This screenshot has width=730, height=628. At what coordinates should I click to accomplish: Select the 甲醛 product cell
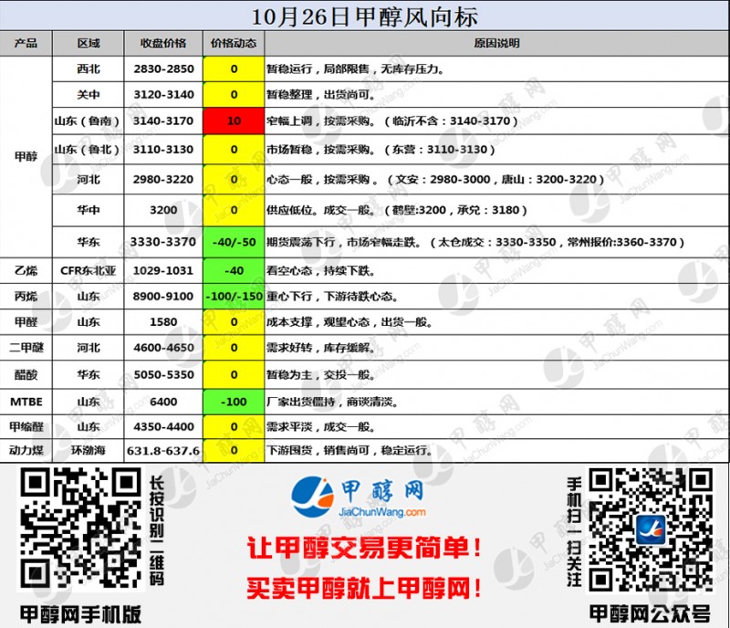coord(26,322)
